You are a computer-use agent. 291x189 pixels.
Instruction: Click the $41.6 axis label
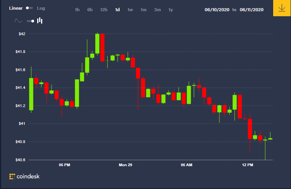(20, 70)
